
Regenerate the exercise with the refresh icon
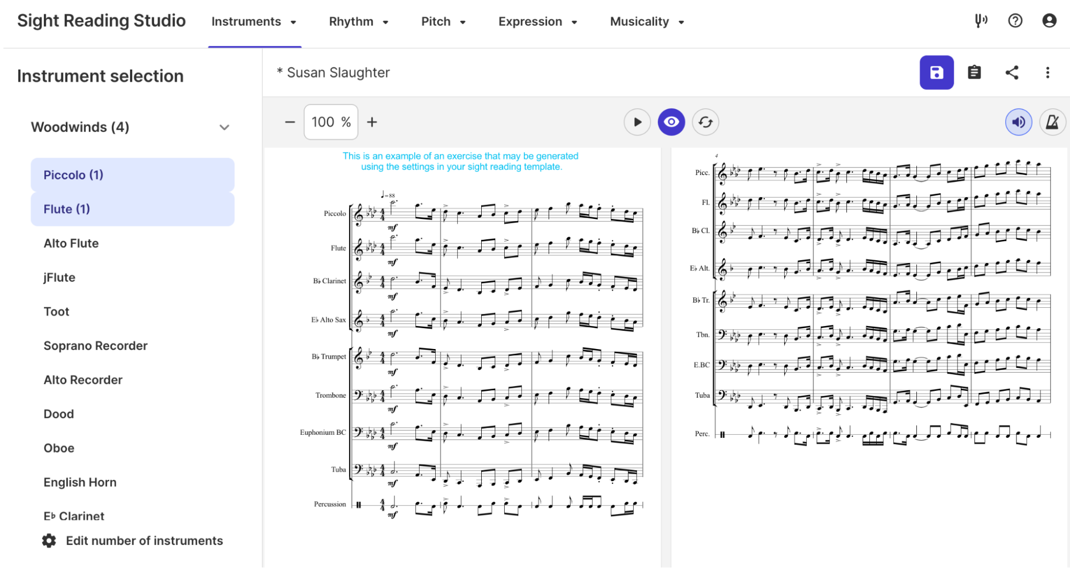point(705,122)
